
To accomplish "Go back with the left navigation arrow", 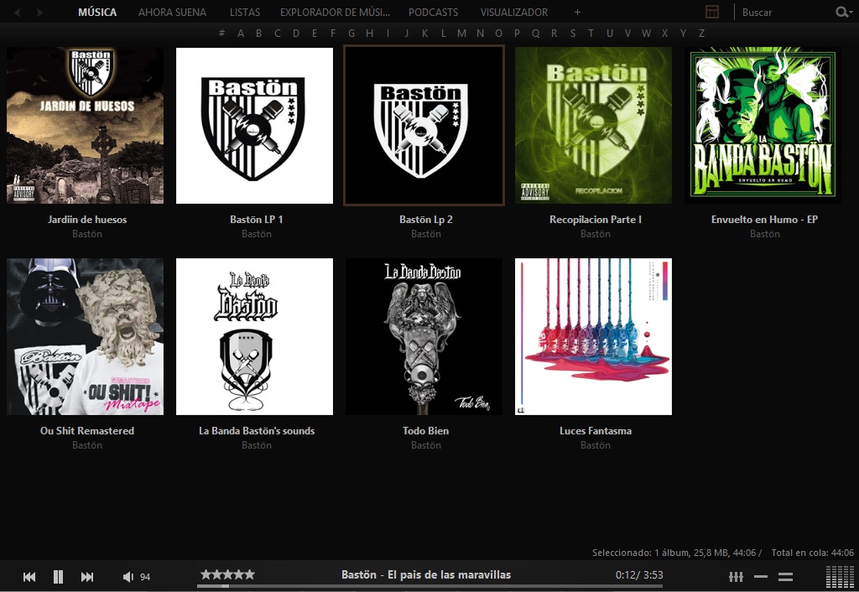I will [x=17, y=12].
